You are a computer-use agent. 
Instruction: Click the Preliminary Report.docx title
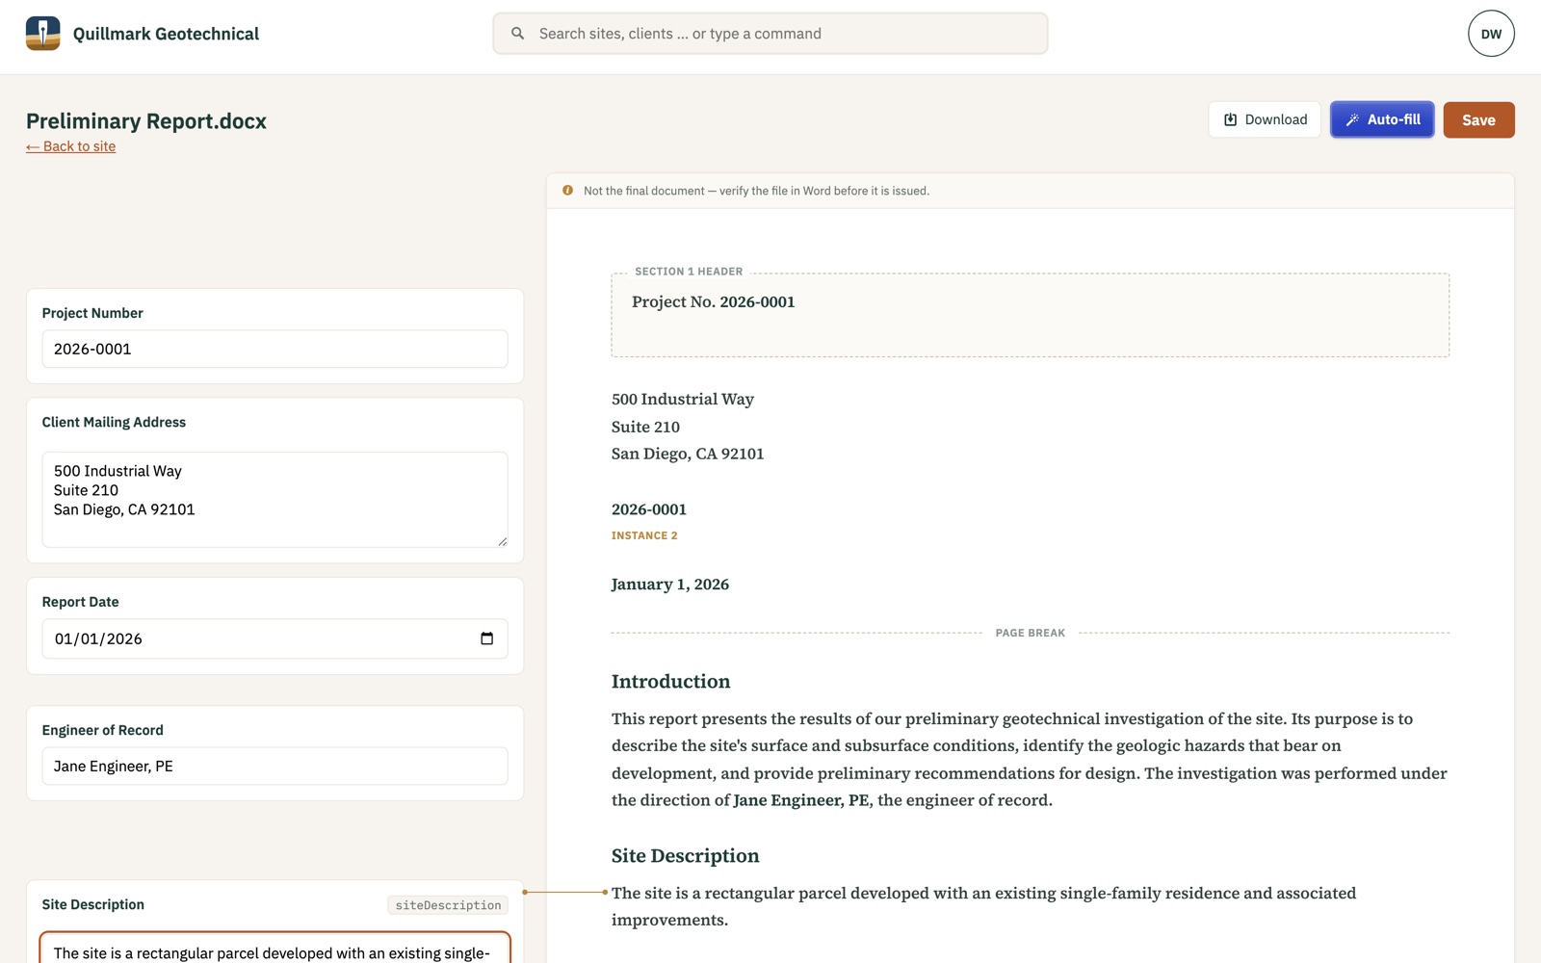point(146,121)
